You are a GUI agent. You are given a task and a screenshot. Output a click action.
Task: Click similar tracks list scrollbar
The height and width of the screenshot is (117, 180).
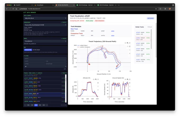point(151,39)
